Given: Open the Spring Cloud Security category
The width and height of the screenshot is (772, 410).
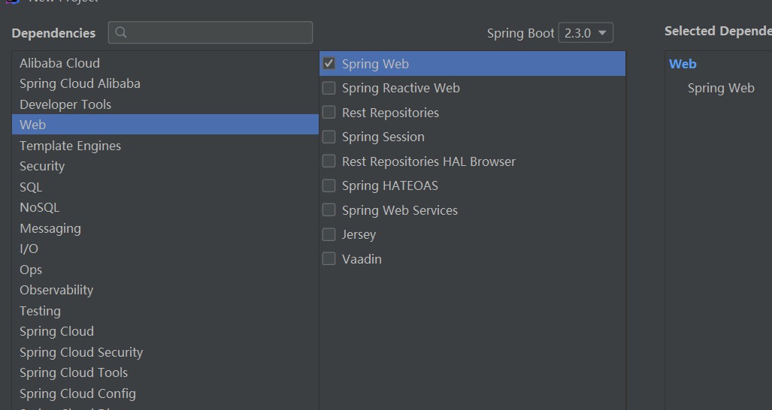Looking at the screenshot, I should pos(165,352).
